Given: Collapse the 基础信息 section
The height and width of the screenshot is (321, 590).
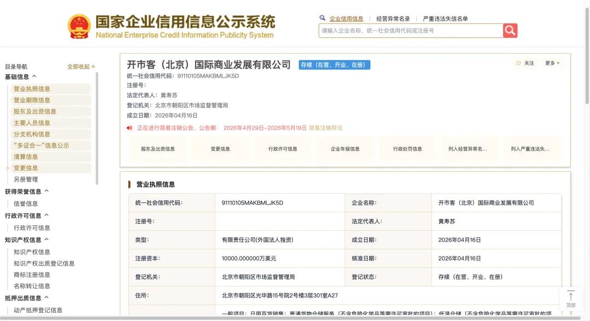Looking at the screenshot, I should point(34,76).
